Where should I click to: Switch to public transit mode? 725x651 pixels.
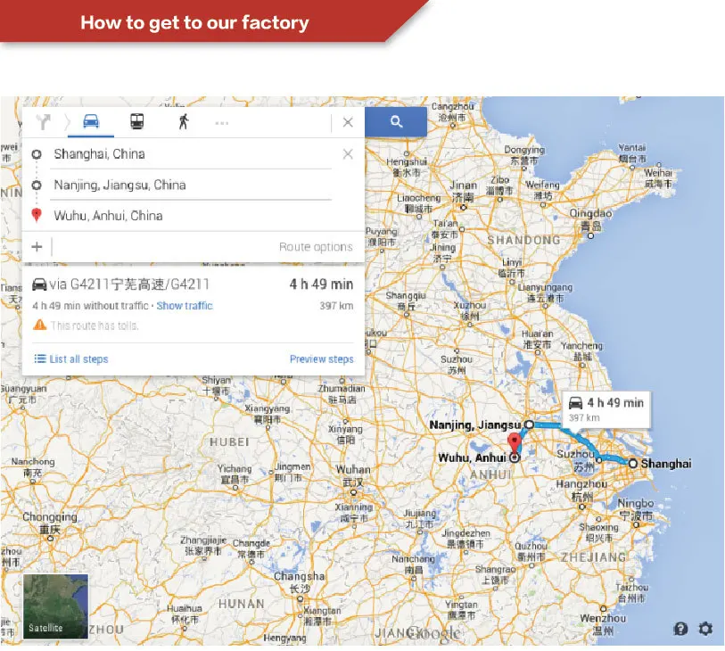pos(136,121)
